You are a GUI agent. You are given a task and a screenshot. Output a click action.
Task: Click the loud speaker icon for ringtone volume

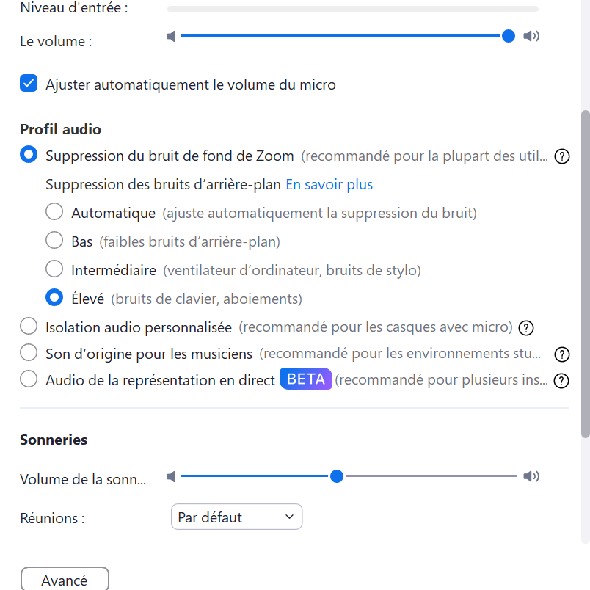click(x=531, y=476)
